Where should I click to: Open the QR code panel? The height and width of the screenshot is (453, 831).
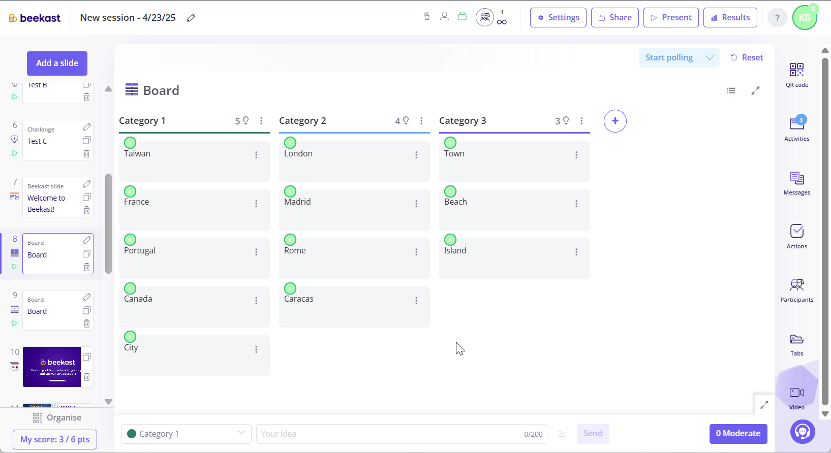coord(796,75)
